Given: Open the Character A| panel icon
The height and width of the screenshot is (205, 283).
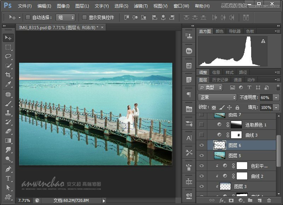Looking at the screenshot, I should (189, 138).
